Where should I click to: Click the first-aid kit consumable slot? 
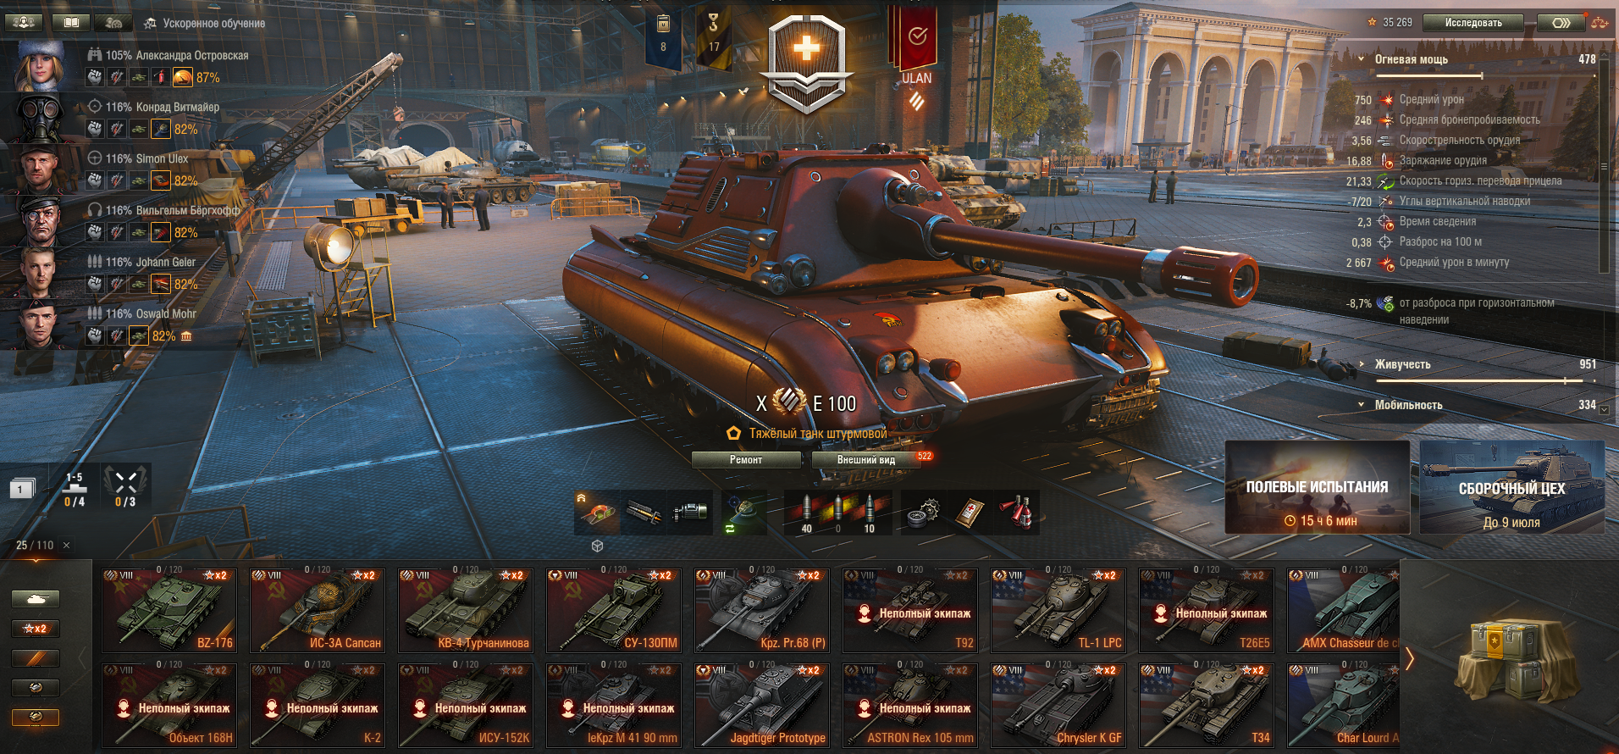(969, 512)
